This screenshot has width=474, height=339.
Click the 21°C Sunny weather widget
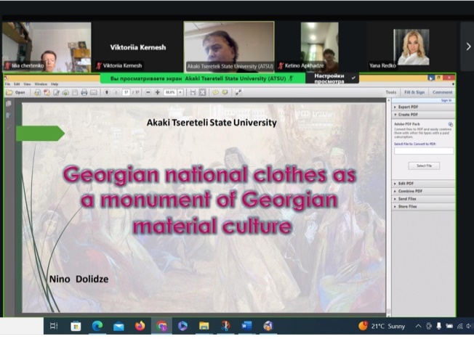coord(382,326)
